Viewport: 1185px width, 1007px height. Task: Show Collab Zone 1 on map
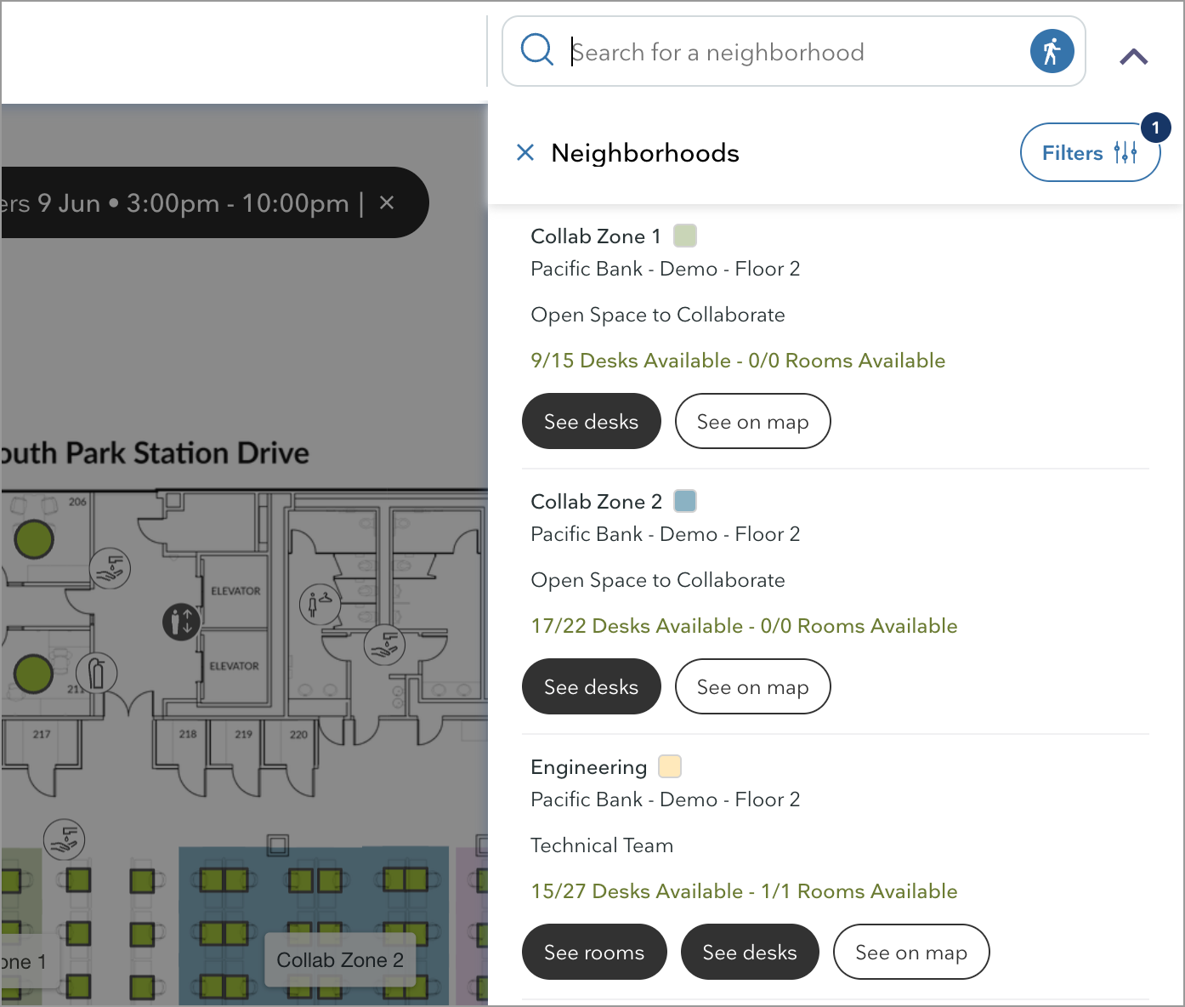752,421
